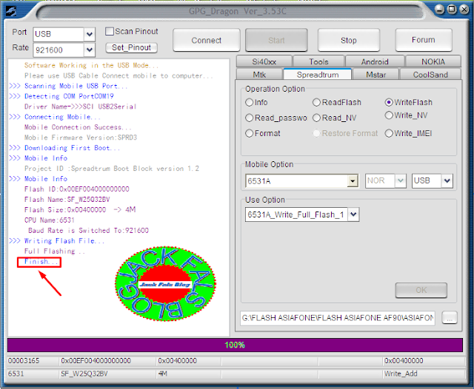Select the Write_NV radio option
Screen dimensions: 474x389
click(x=389, y=115)
